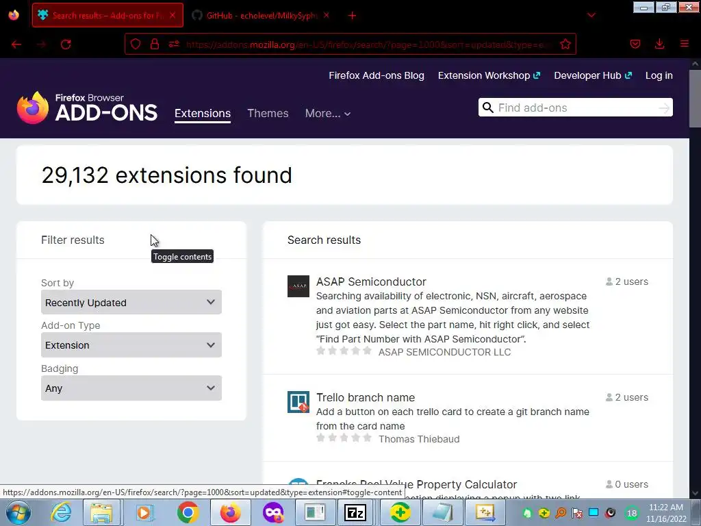701x526 pixels.
Task: Open the Add-on Type Extension dropdown
Action: (x=131, y=345)
